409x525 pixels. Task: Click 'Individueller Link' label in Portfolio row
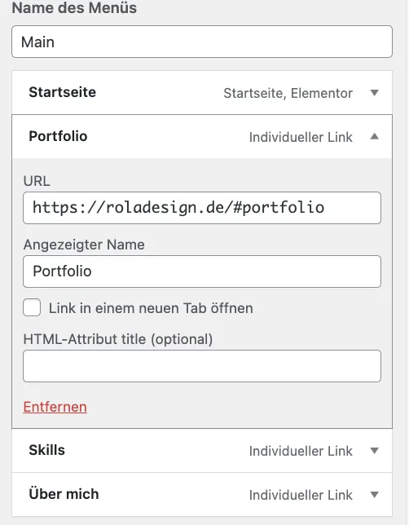[x=301, y=137]
